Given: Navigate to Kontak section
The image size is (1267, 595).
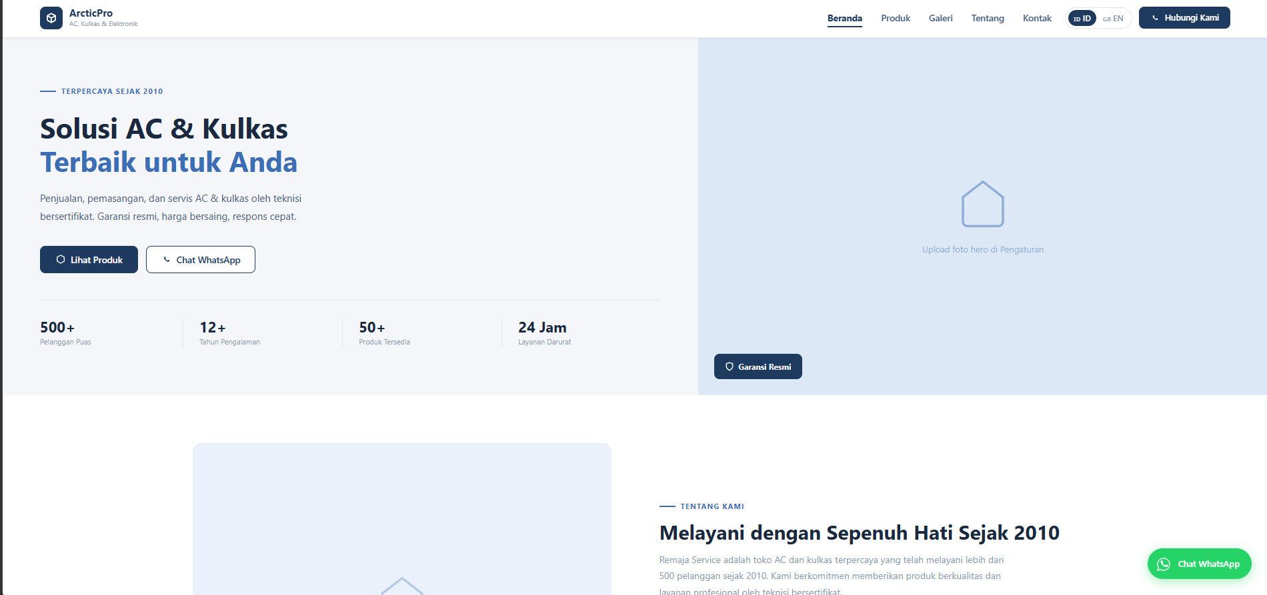Looking at the screenshot, I should pos(1037,18).
